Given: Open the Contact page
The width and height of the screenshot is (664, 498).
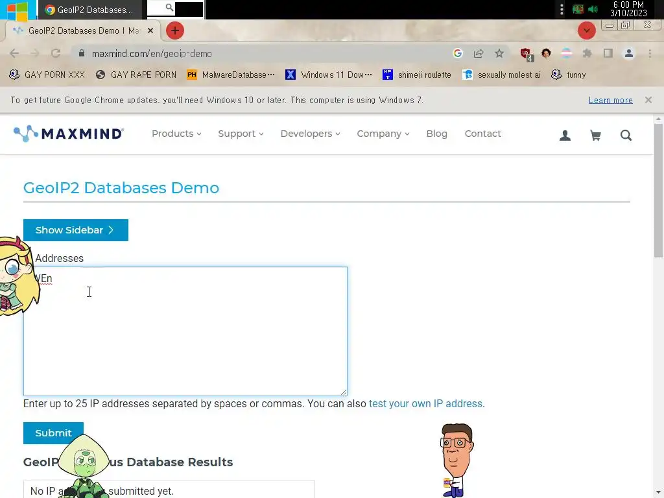Looking at the screenshot, I should point(482,134).
